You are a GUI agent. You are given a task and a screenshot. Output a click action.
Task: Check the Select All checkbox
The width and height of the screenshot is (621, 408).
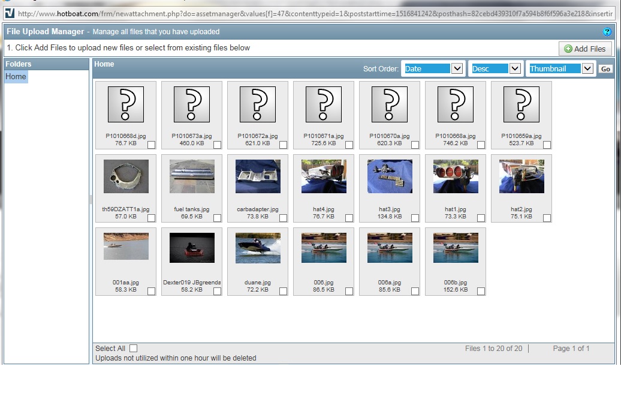(x=133, y=348)
